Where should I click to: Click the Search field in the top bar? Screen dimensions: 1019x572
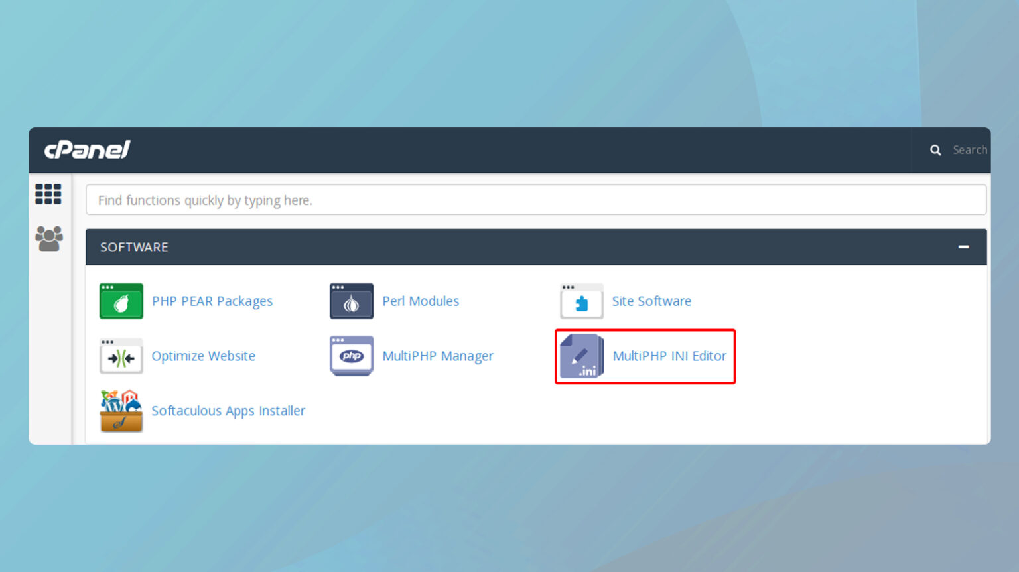970,149
